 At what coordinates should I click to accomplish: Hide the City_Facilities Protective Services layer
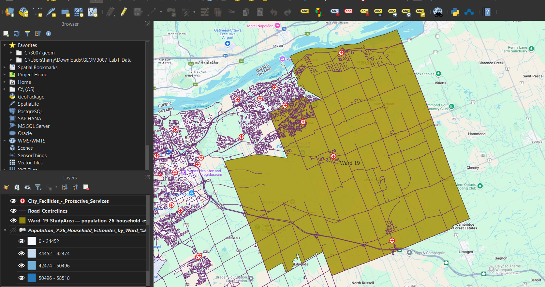[13, 201]
